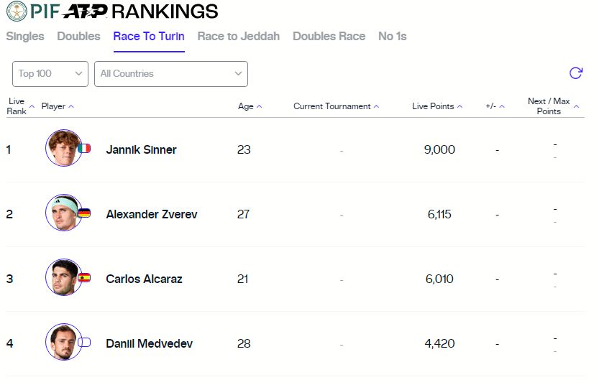Open the Top 100 dropdown
The height and width of the screenshot is (385, 599).
tap(50, 73)
